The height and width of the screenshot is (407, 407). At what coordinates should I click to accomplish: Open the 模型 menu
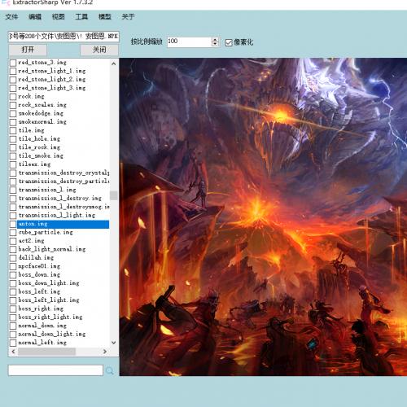click(105, 17)
